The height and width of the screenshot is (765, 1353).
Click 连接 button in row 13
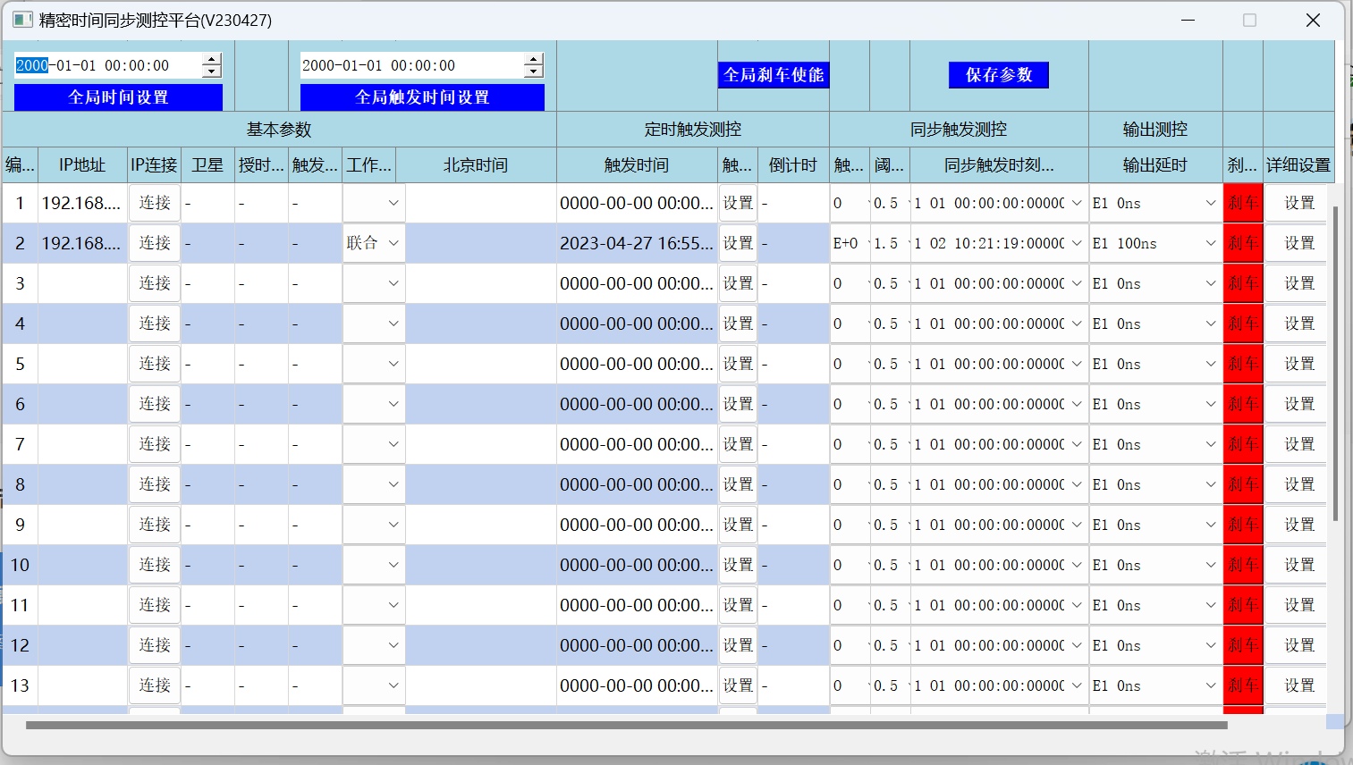155,685
